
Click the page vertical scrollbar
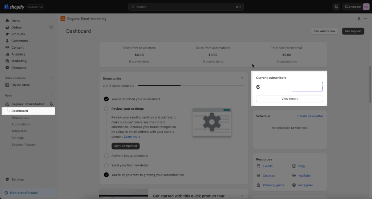[x=370, y=84]
